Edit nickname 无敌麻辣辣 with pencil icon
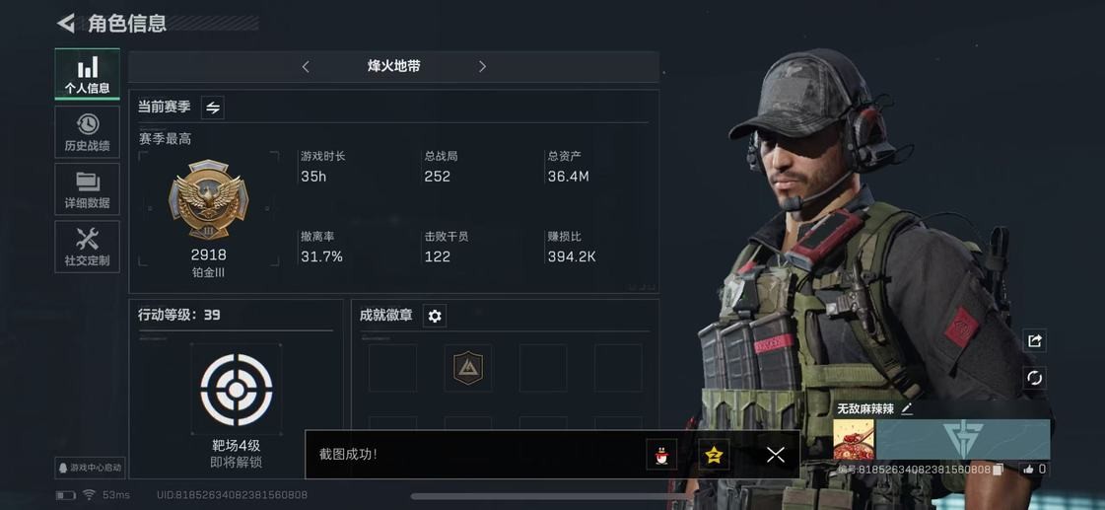This screenshot has height=510, width=1105. tap(906, 408)
